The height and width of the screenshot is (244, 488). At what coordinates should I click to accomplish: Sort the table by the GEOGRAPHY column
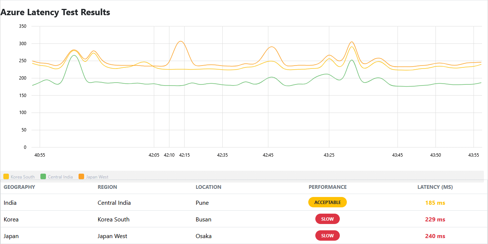(19, 187)
